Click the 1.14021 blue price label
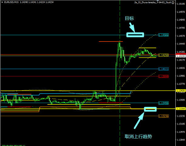 [x=164, y=69]
